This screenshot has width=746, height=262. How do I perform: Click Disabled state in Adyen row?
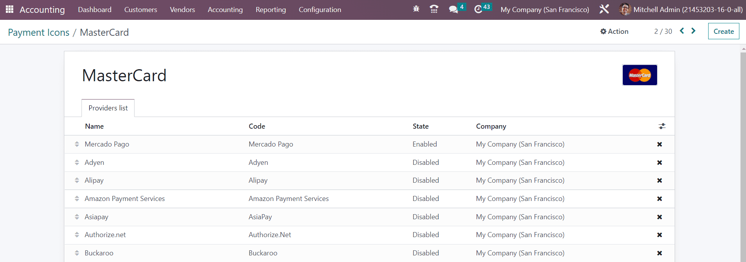pyautogui.click(x=426, y=162)
